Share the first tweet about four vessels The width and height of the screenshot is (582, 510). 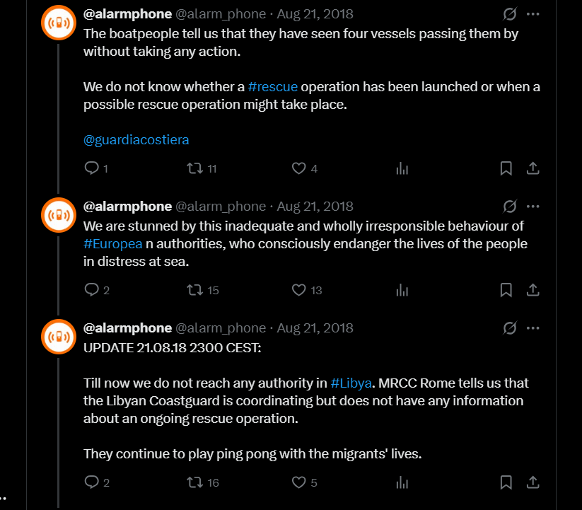(533, 168)
